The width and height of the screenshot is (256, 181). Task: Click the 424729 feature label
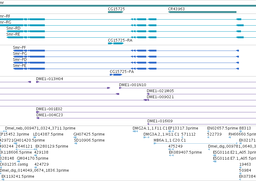(42, 165)
